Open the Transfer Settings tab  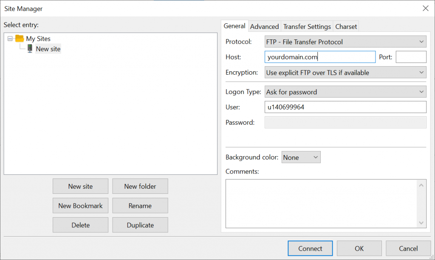(x=307, y=26)
